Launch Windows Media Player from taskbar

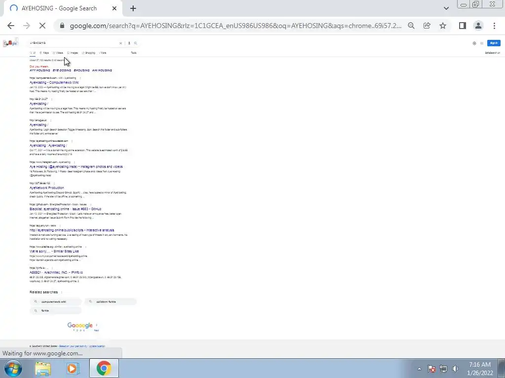(x=73, y=368)
